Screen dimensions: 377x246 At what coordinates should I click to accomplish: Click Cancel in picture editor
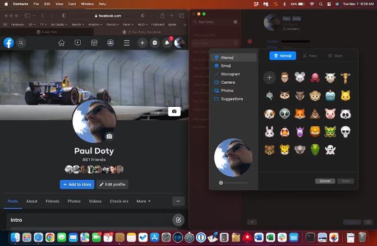tap(325, 181)
